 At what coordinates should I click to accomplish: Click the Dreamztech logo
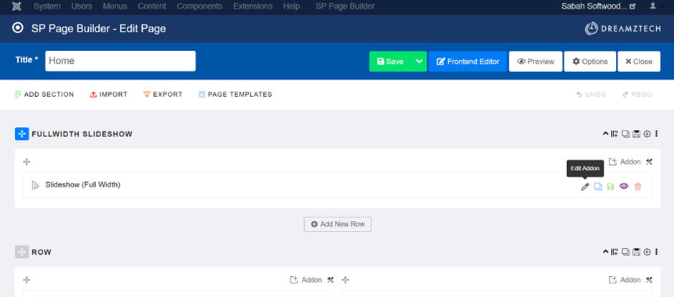[622, 29]
